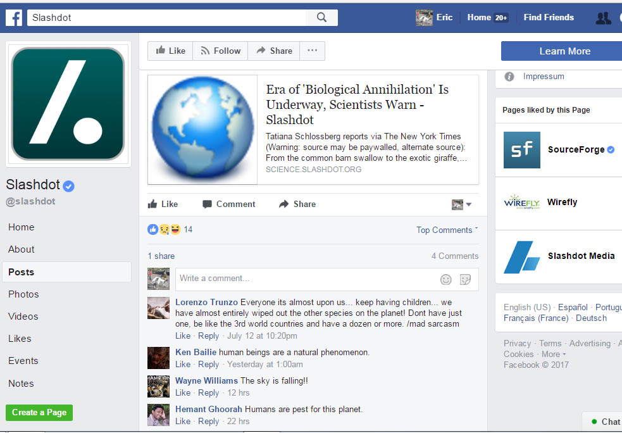Open the Videos tab in sidebar
The height and width of the screenshot is (433, 622).
(x=23, y=317)
